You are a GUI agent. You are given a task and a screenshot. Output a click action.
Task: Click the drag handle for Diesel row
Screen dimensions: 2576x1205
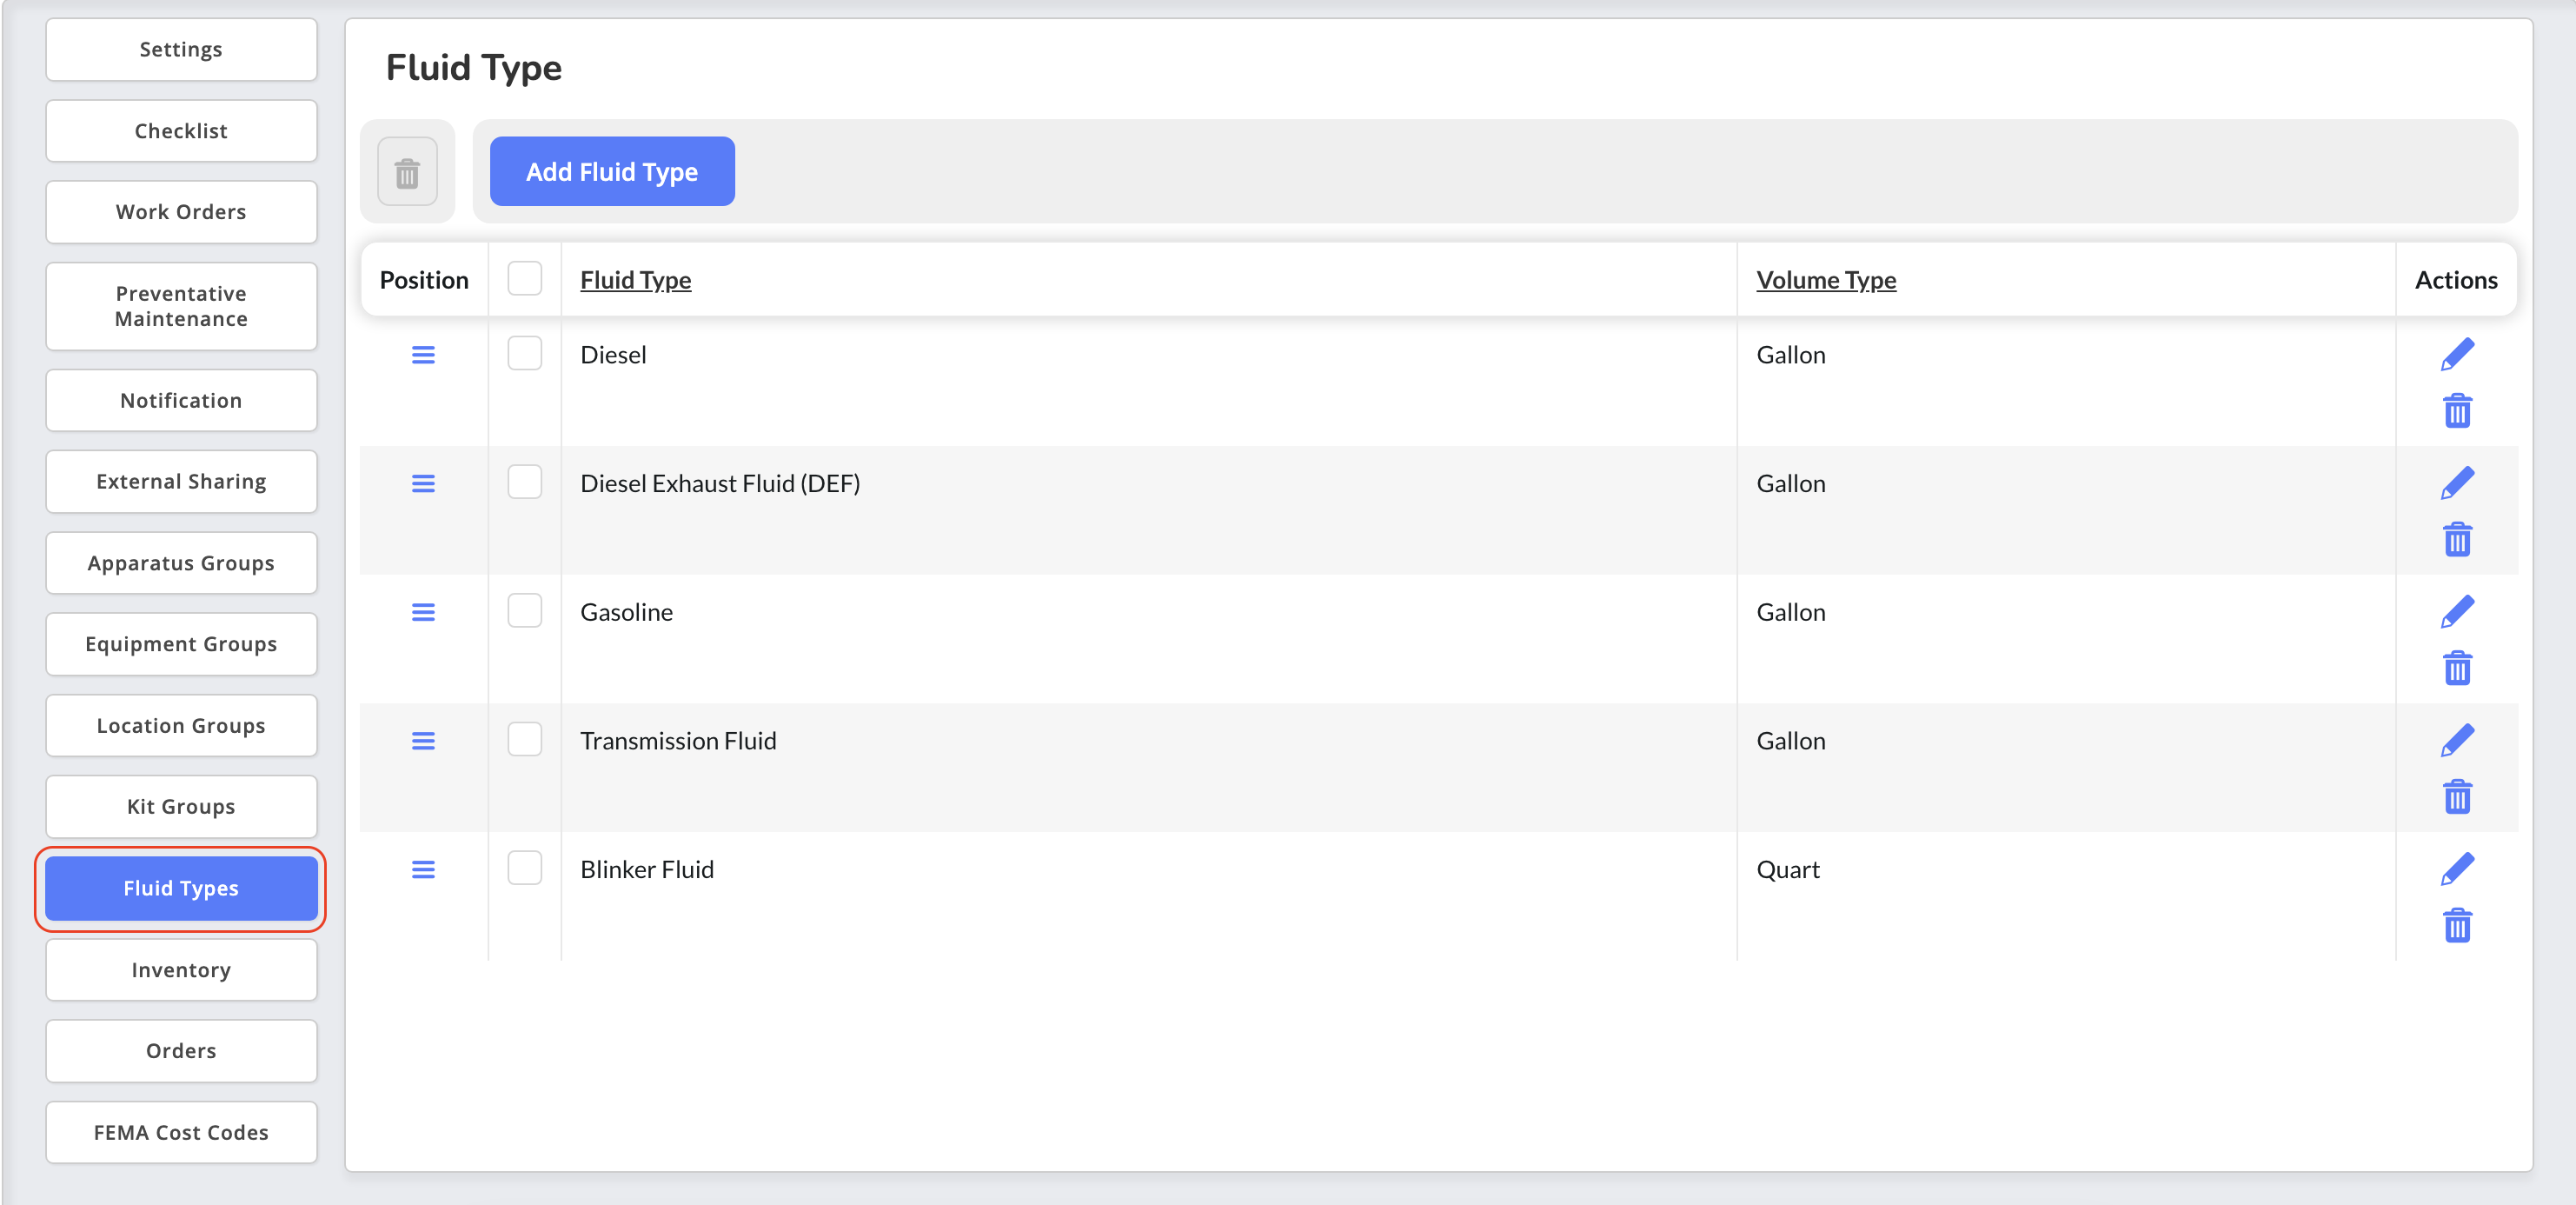click(423, 355)
